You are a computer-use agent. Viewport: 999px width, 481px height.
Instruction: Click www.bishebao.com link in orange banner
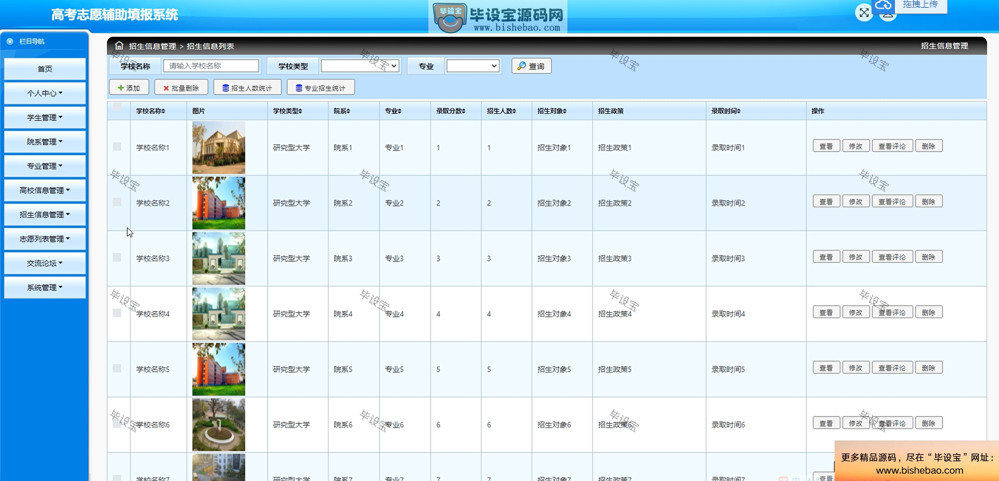[x=920, y=470]
